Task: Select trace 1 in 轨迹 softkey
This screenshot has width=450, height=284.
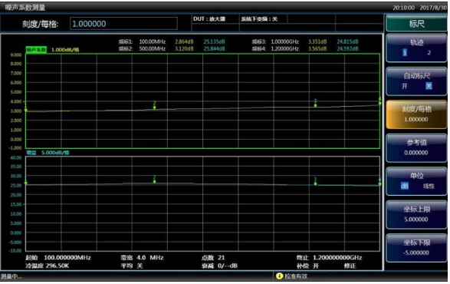Action: (x=405, y=53)
